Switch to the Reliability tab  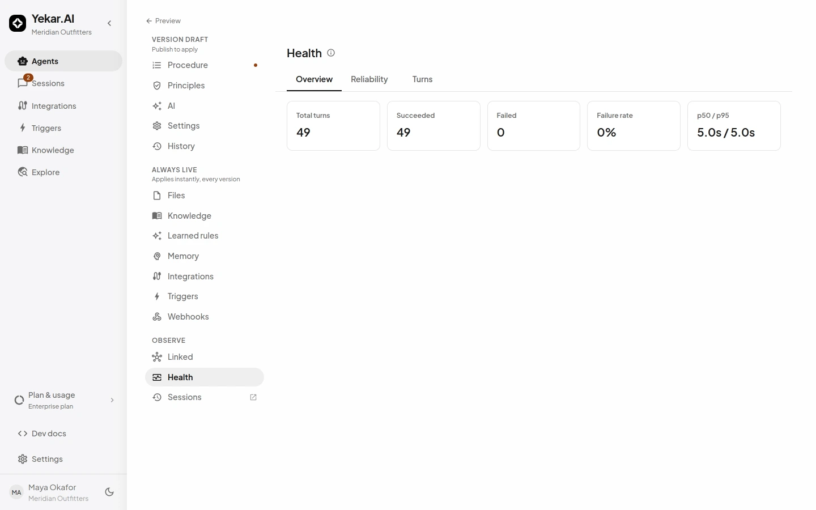[x=369, y=79]
